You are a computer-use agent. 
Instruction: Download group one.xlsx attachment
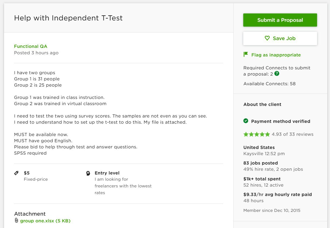(x=45, y=221)
